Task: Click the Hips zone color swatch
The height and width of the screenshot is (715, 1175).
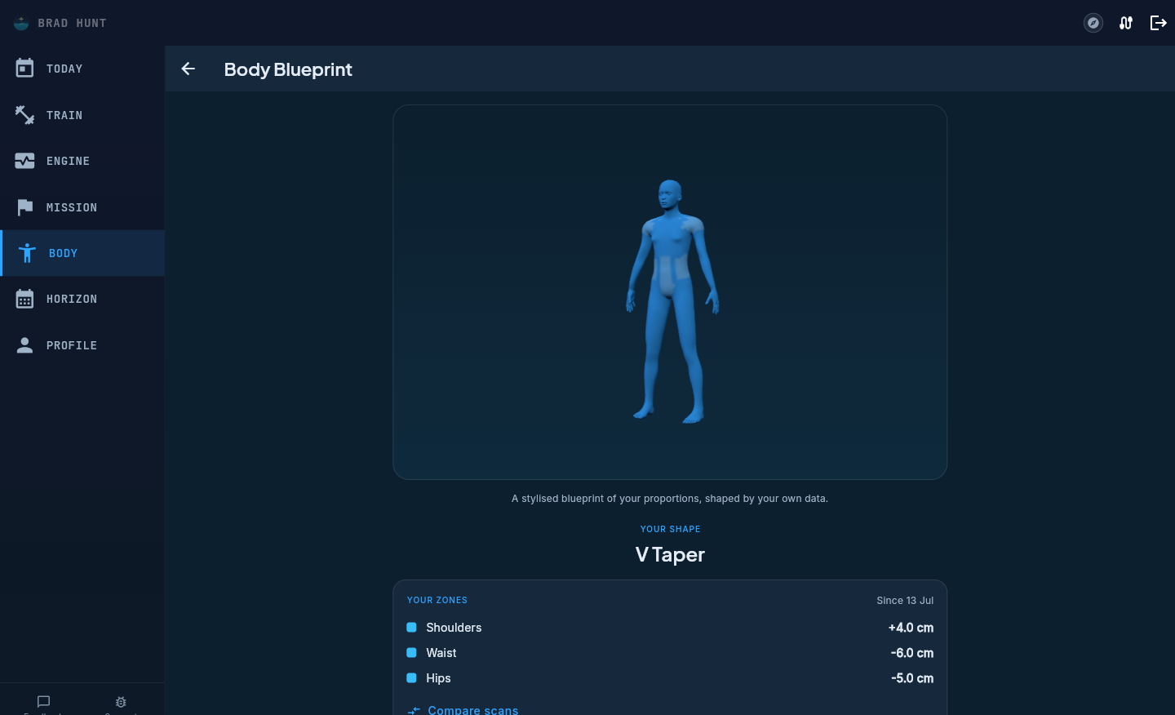Action: [x=411, y=678]
